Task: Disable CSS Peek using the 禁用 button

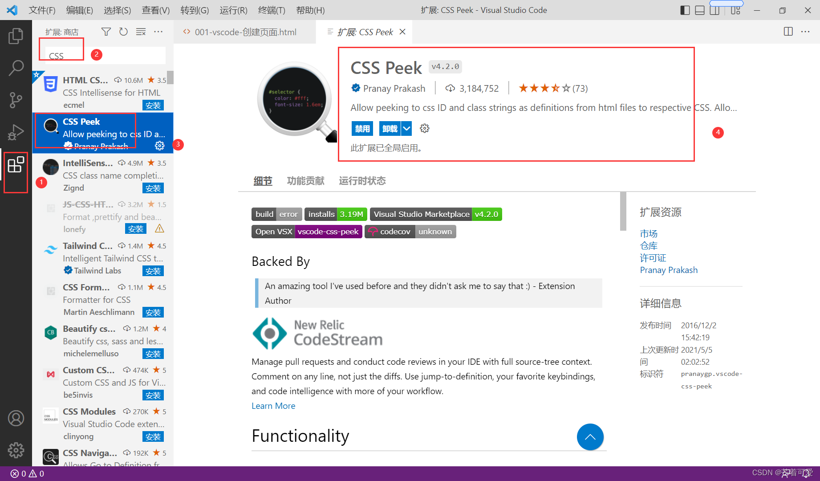Action: tap(362, 128)
